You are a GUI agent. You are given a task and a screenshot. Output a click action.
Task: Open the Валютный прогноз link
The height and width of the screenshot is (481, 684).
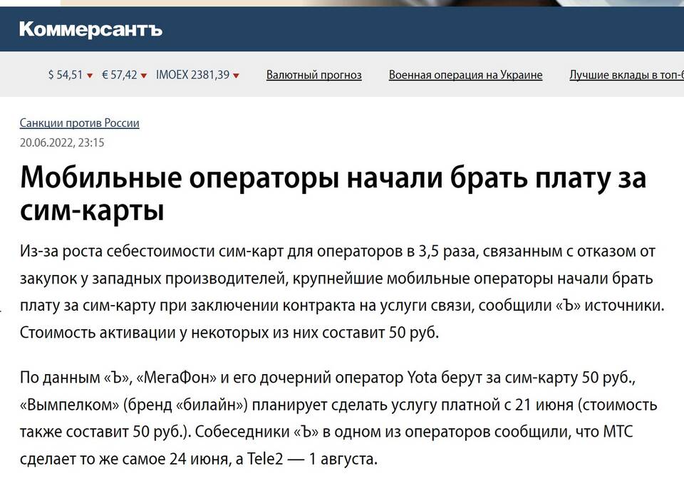[x=314, y=75]
